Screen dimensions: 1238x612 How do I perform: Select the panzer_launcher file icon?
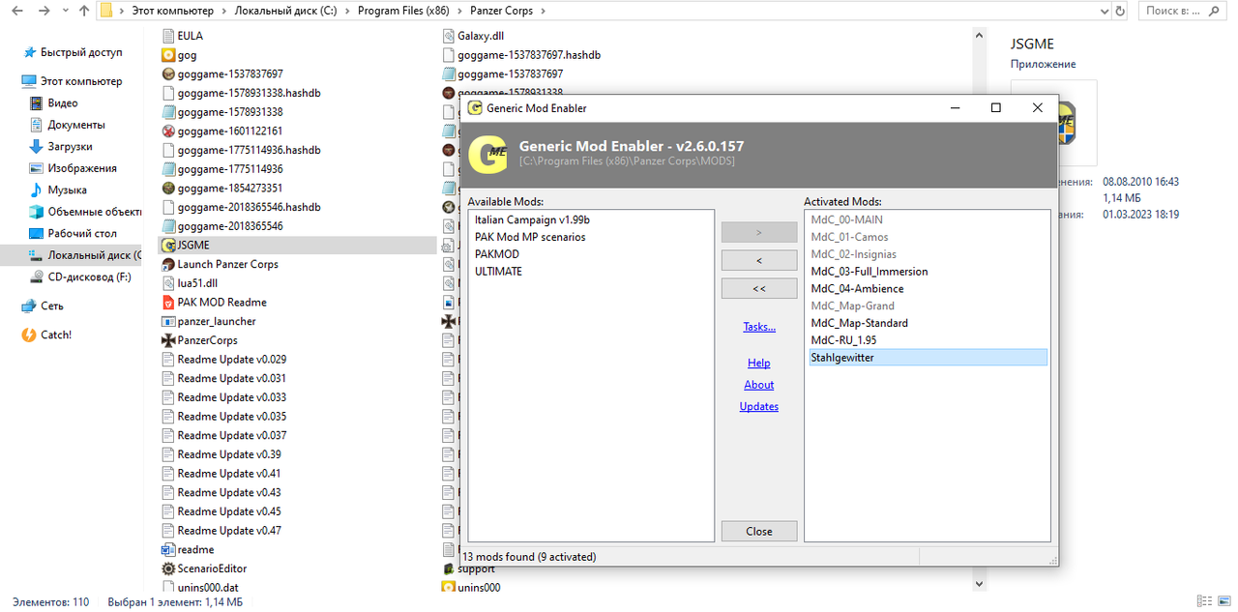168,321
